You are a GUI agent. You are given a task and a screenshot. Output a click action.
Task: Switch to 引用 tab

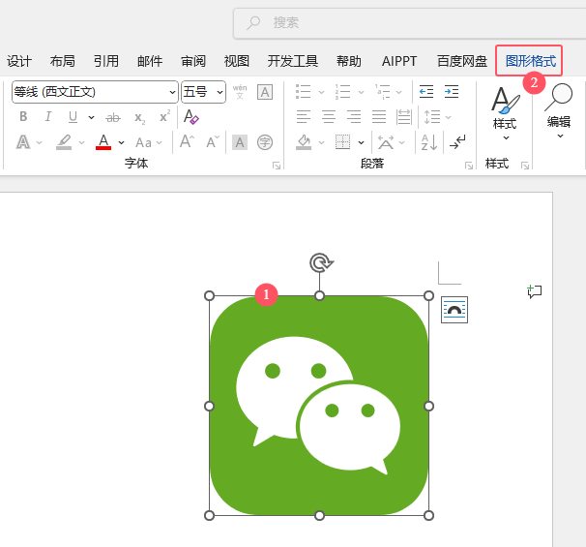[106, 61]
